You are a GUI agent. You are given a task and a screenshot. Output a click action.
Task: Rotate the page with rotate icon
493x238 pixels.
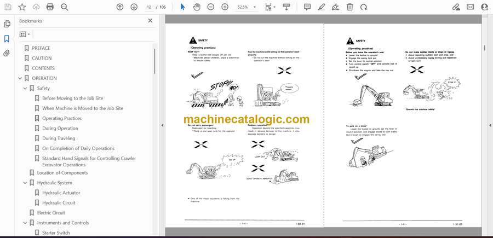364,7
